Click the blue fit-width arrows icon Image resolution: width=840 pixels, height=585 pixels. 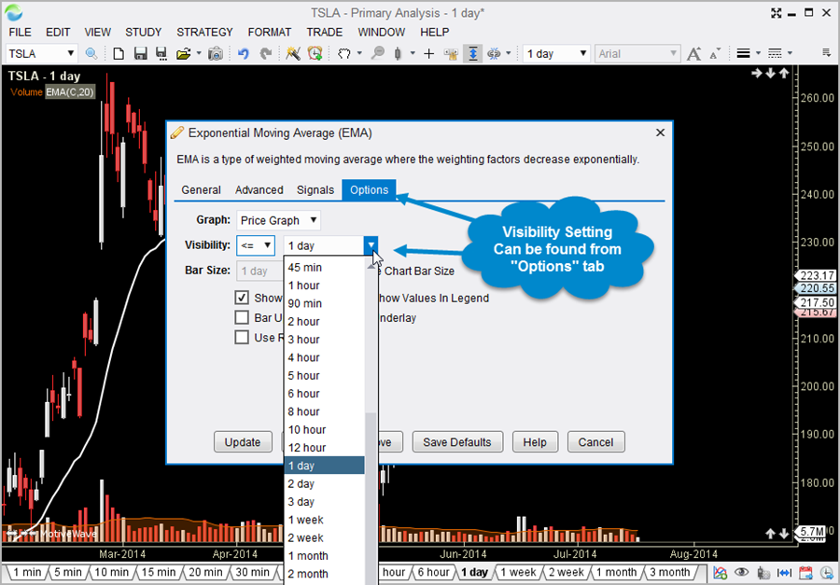pos(784,573)
